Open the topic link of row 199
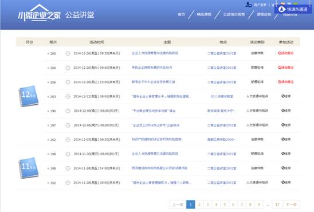 coord(159,168)
